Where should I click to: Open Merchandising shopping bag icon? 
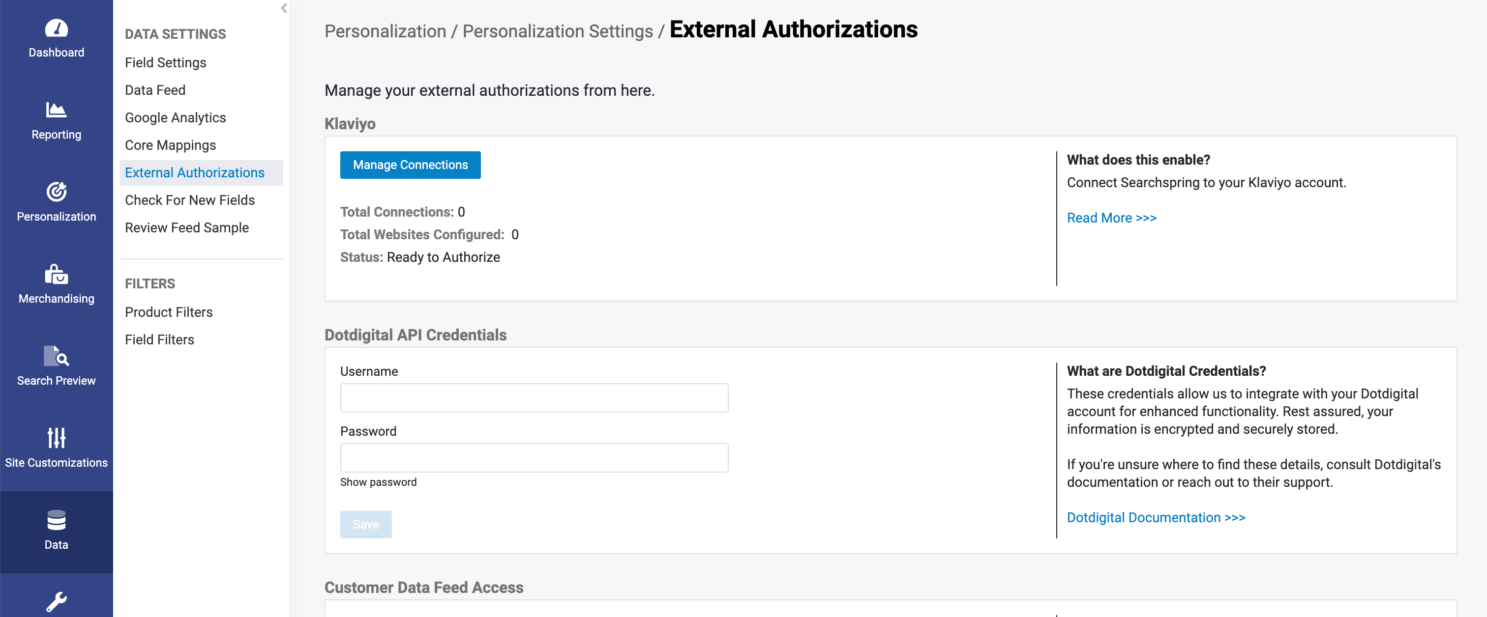[56, 274]
